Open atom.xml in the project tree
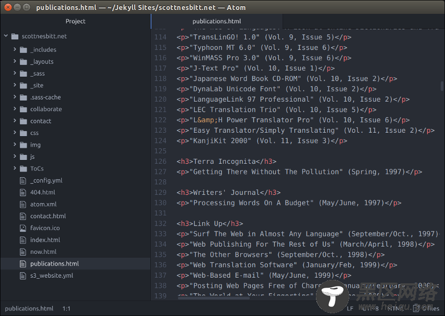The width and height of the screenshot is (445, 316). (43, 204)
